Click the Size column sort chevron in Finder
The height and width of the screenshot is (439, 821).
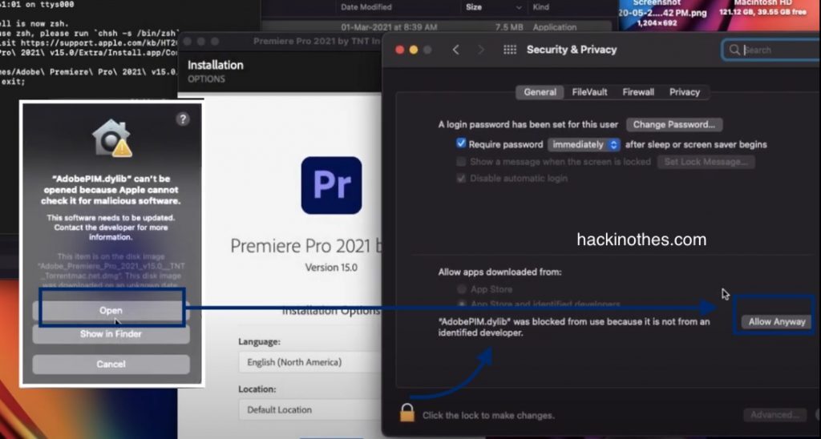point(519,7)
